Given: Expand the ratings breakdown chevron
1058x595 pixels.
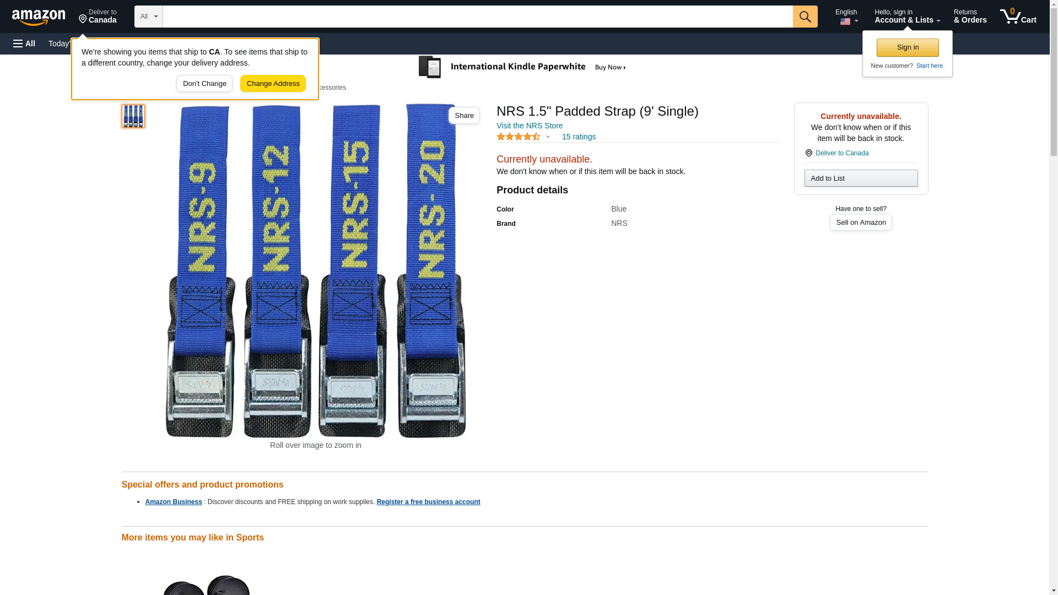Looking at the screenshot, I should 548,137.
